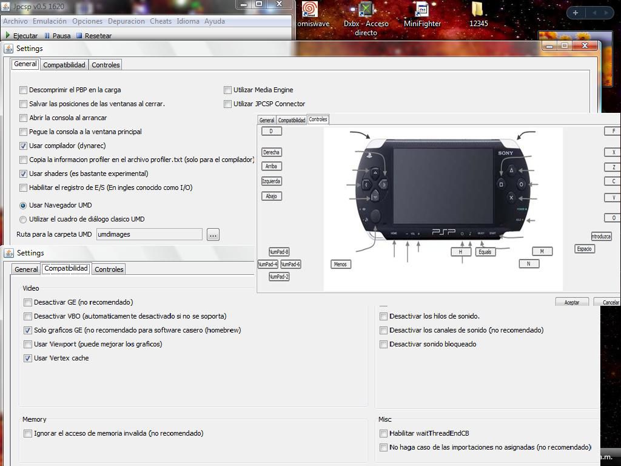Open the MiniFighter desktop icon
621x466 pixels.
pyautogui.click(x=422, y=15)
